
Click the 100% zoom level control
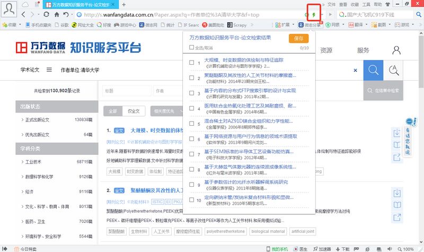tap(405, 249)
